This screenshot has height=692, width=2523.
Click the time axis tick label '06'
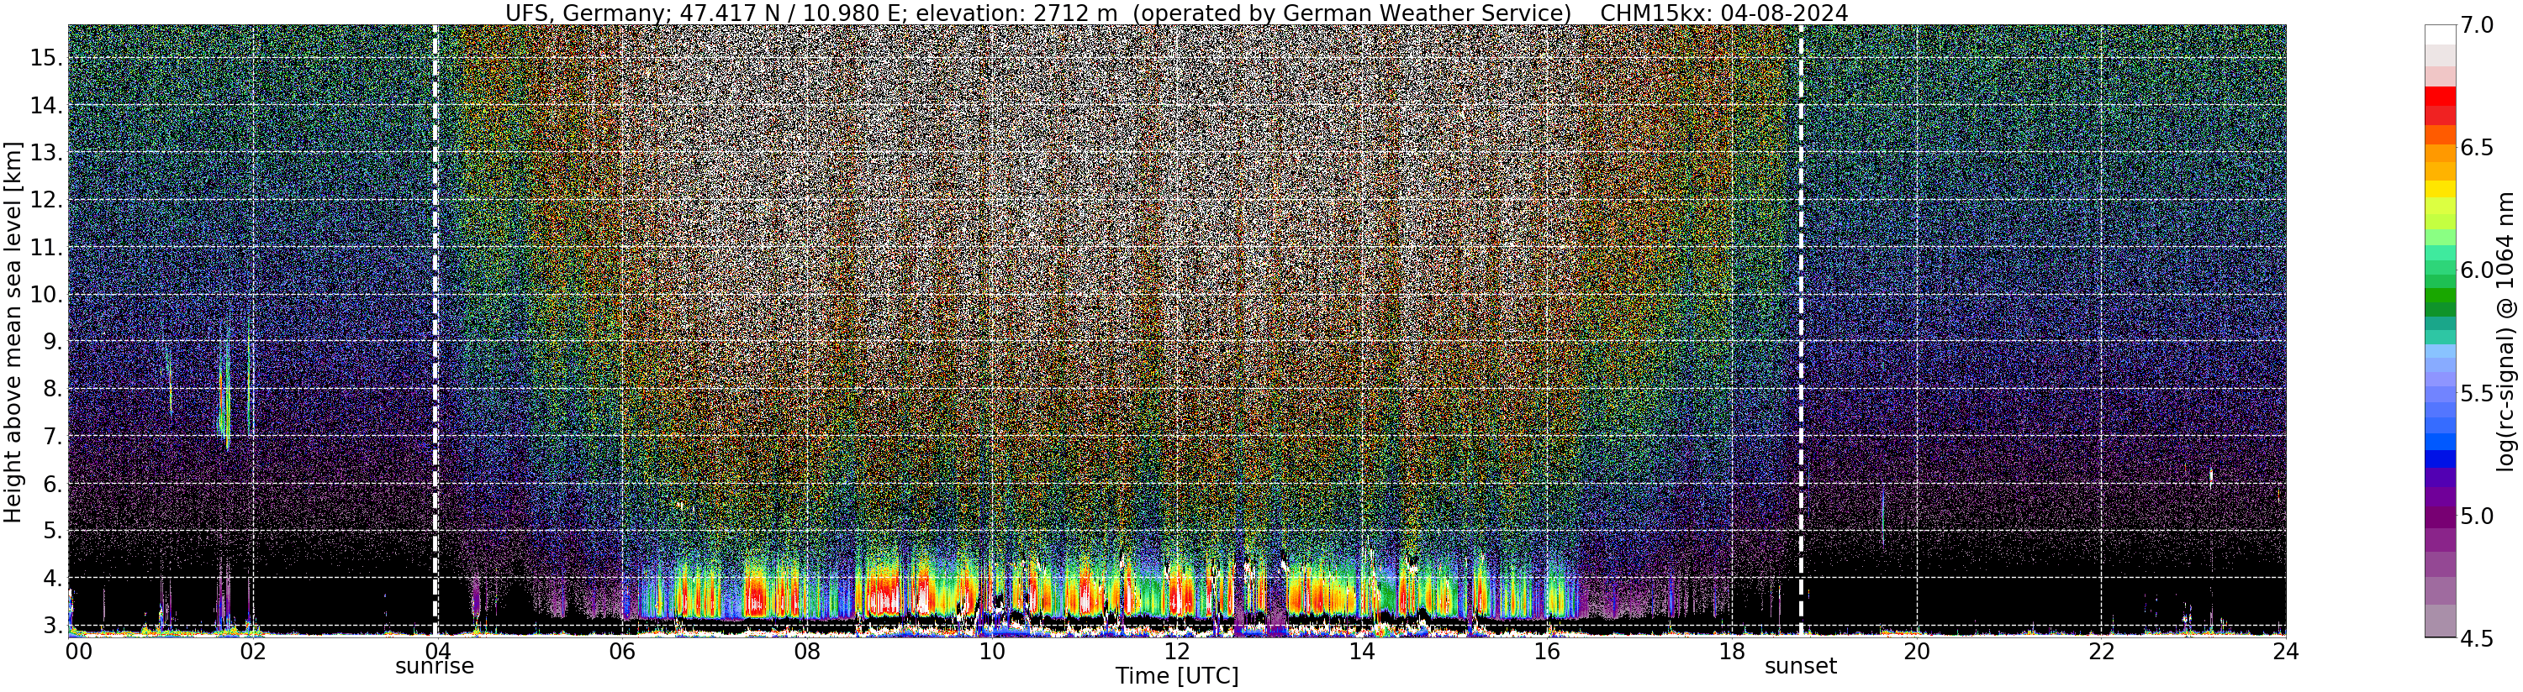click(x=622, y=651)
